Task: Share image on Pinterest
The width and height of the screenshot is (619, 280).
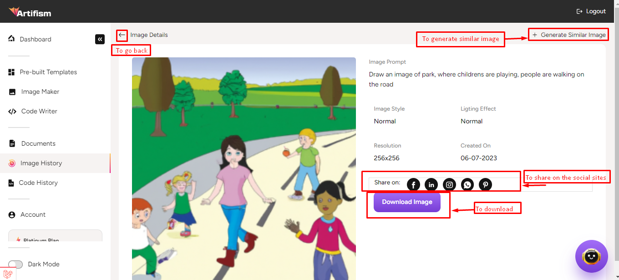Action: (486, 184)
